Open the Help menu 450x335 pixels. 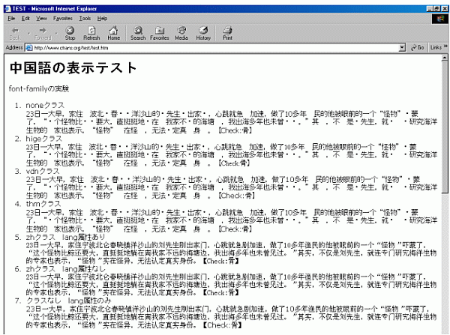click(102, 18)
